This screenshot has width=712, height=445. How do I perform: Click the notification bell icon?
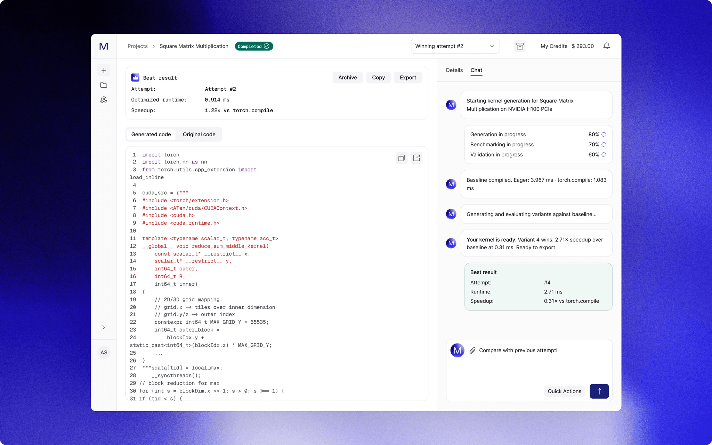(606, 46)
